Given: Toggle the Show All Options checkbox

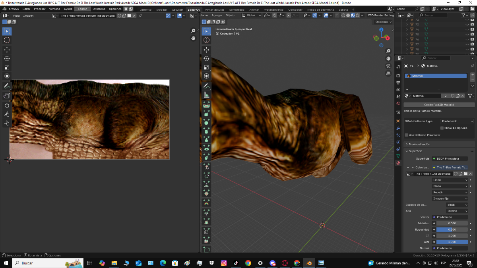Looking at the screenshot, I should 442,128.
